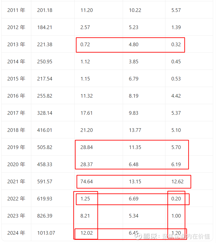Select the 2013 年 year cell
Image resolution: width=216 pixels, height=243 pixels.
tap(16, 45)
